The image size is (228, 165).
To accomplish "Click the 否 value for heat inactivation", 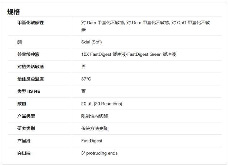I will coord(83,67).
